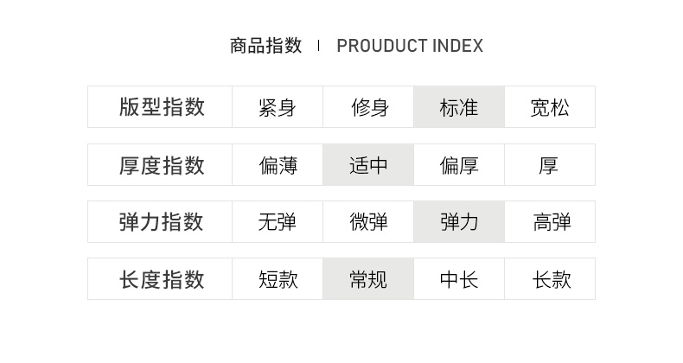Click the 商品指数 PROUDUCT INDEX heading
This screenshot has height=363, width=683.
(356, 46)
